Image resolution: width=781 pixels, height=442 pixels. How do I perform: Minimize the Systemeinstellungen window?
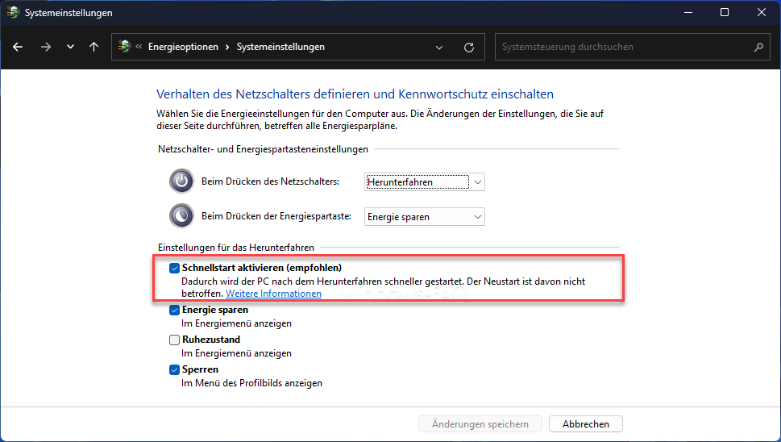click(688, 12)
